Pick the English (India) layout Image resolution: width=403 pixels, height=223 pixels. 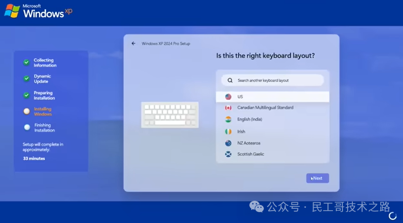pyautogui.click(x=272, y=119)
